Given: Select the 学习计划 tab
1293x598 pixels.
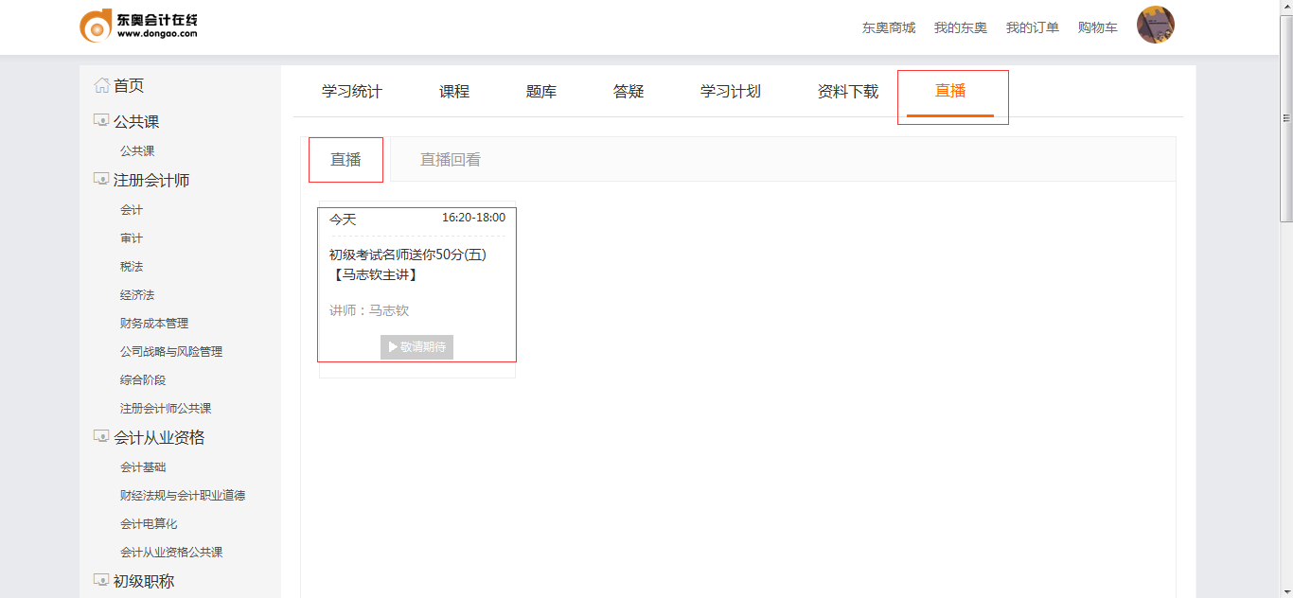Looking at the screenshot, I should tap(731, 92).
